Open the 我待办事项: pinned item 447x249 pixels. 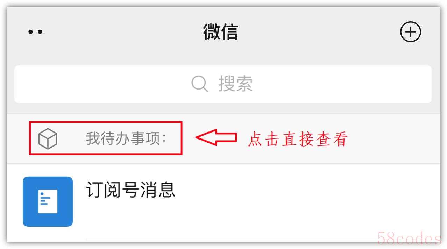(x=106, y=138)
